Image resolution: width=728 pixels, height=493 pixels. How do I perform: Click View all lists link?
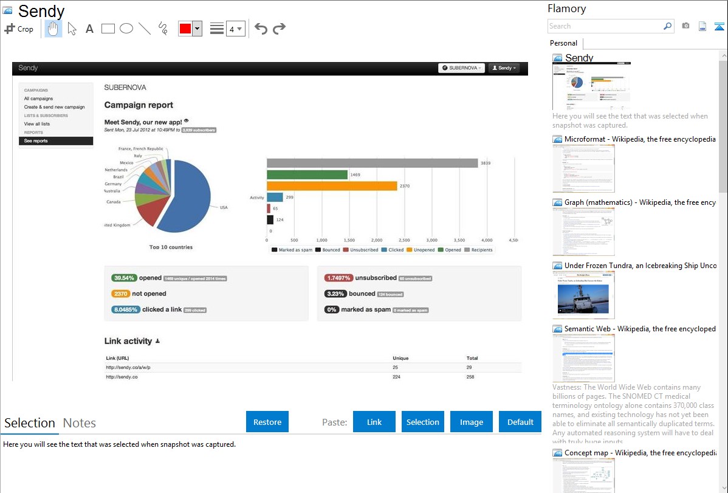pos(36,124)
